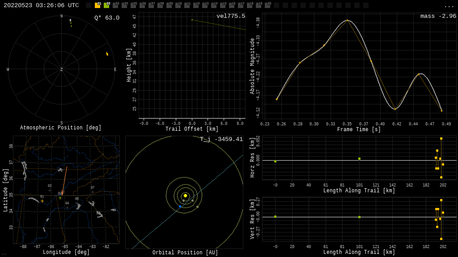Click the zenith Z center of sky plot

coord(62,70)
